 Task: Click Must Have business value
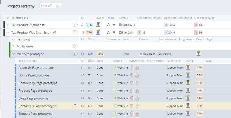click(165, 54)
